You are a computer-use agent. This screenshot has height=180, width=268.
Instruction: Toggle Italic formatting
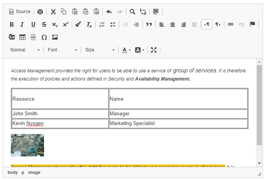click(22, 24)
